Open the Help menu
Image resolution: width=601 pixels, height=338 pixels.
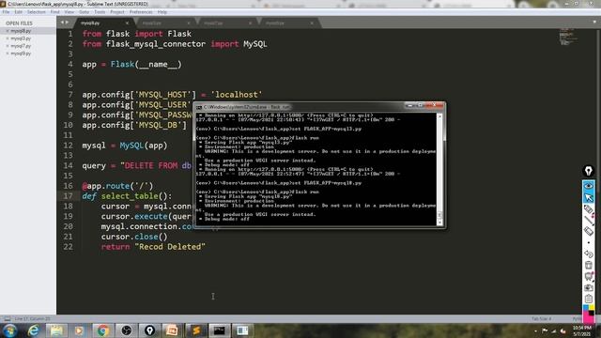tap(162, 12)
